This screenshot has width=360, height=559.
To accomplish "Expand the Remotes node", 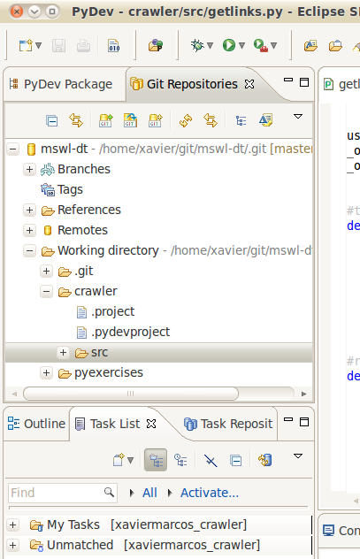I will [29, 230].
